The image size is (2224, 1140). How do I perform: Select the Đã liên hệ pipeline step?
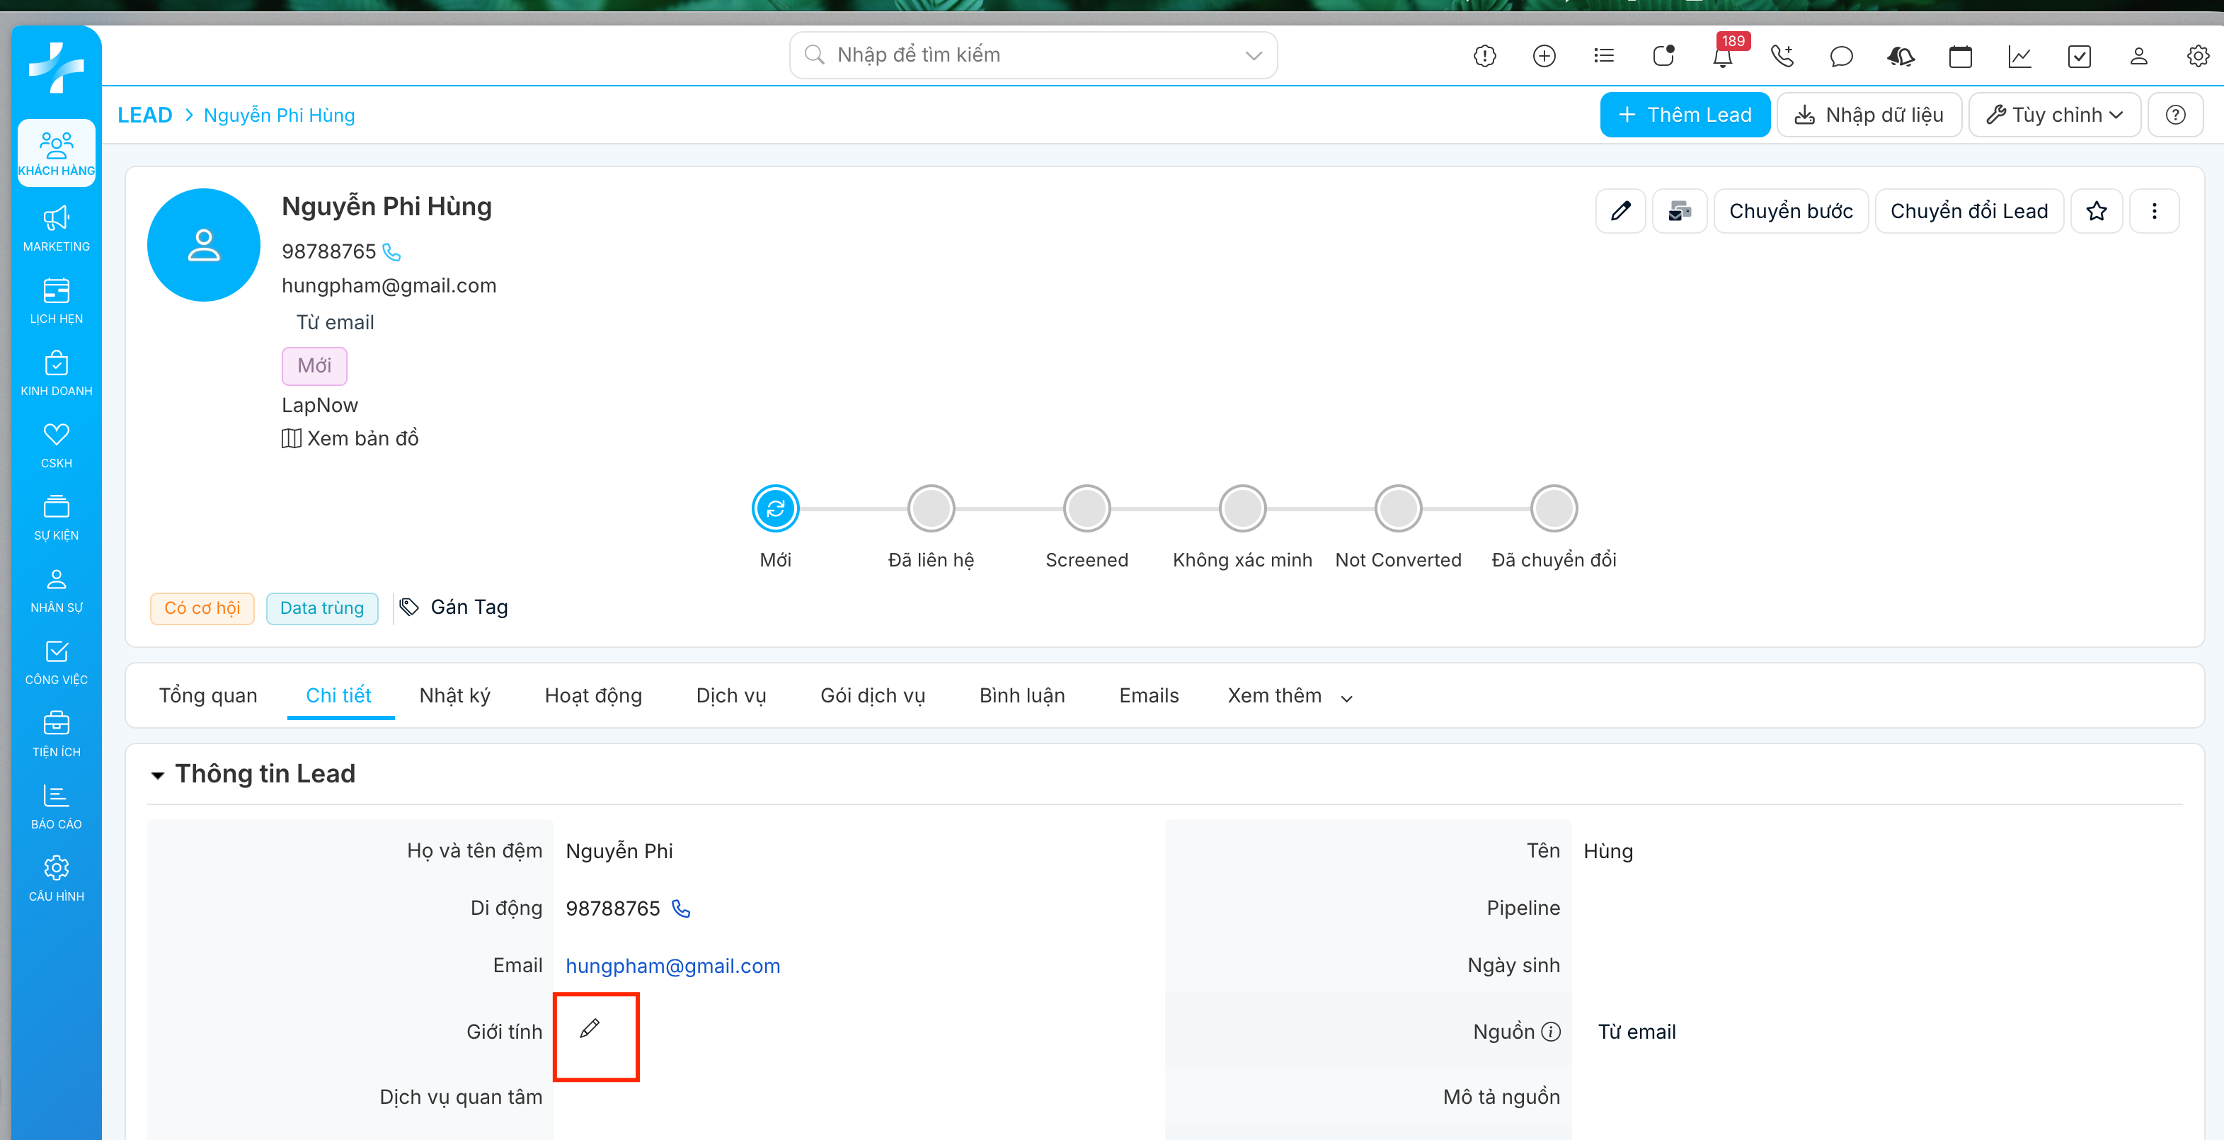931,508
